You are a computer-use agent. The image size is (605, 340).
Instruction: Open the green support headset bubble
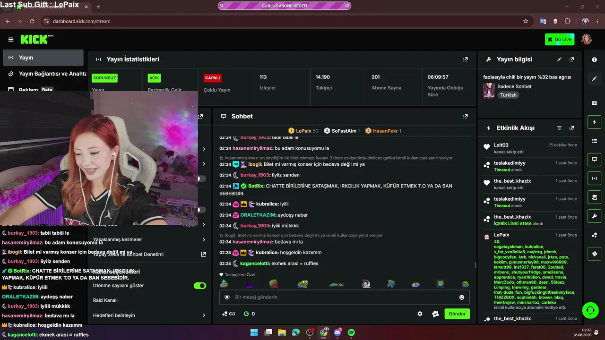(x=589, y=311)
